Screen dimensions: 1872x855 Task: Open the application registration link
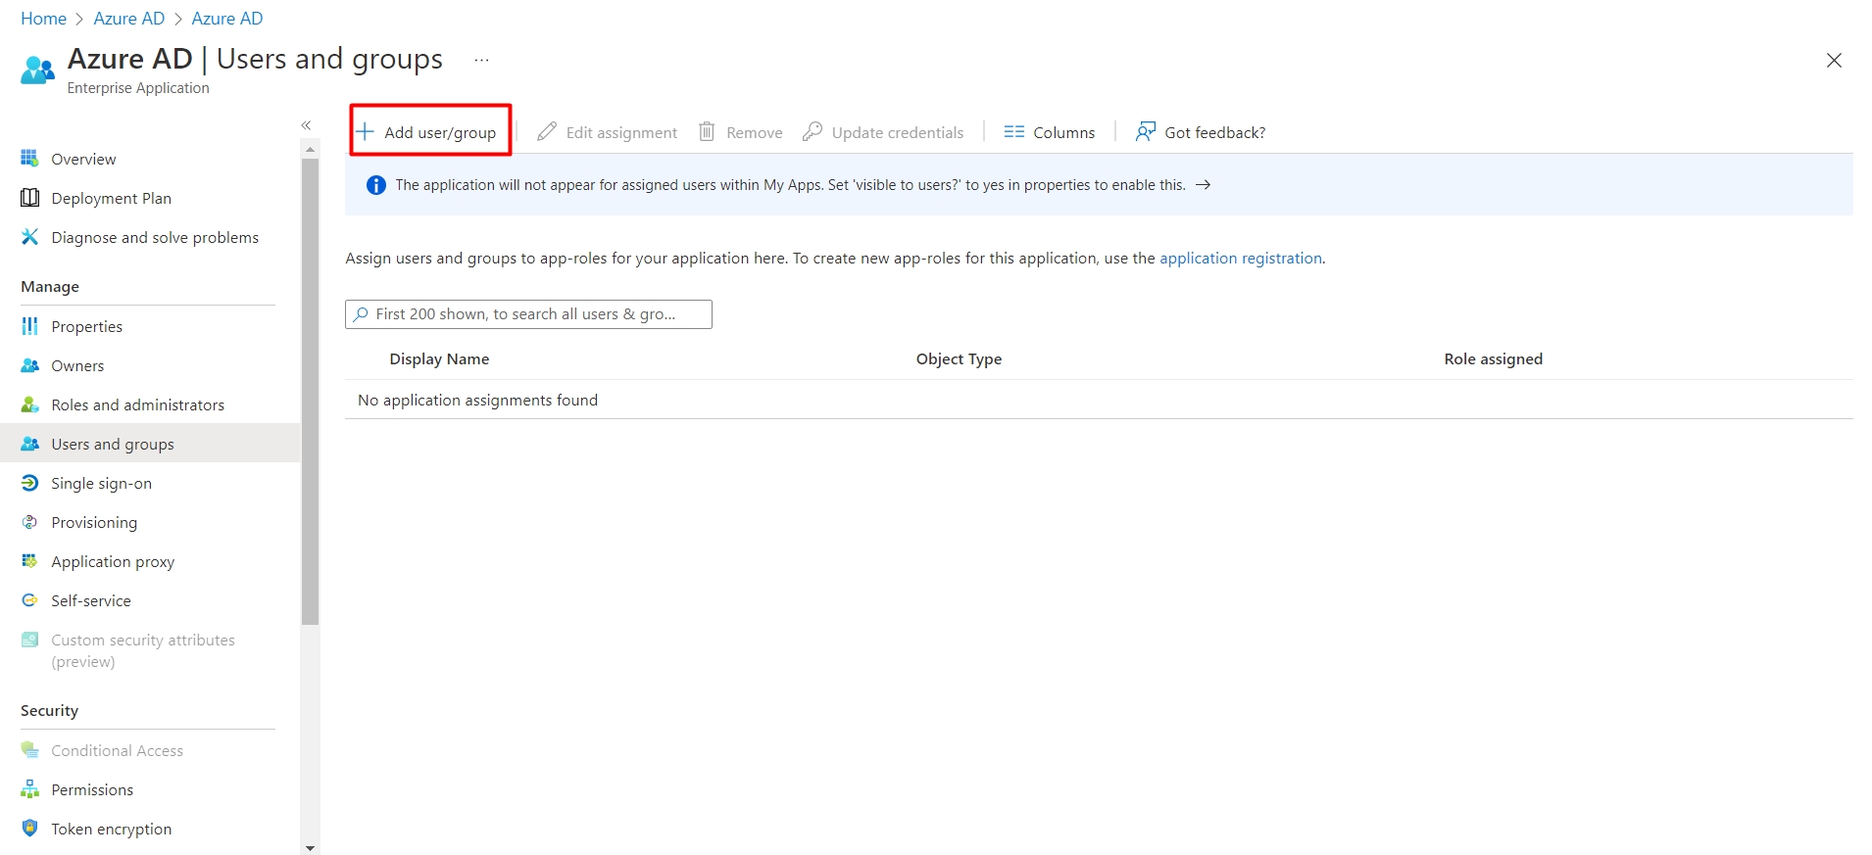(1241, 258)
